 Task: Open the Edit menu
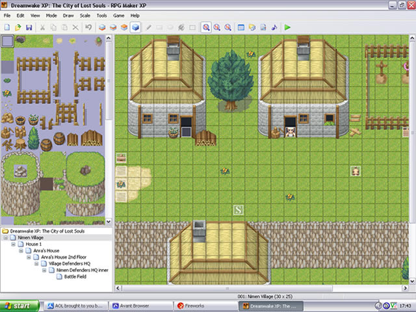coord(20,16)
